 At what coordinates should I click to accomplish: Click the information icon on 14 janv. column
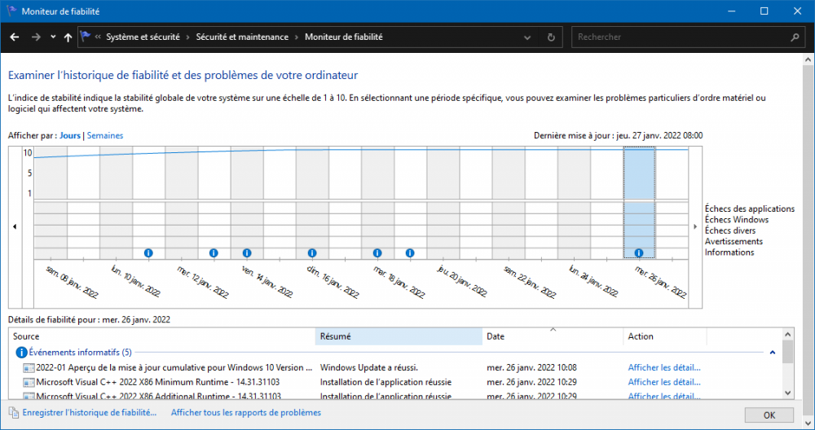pyautogui.click(x=246, y=252)
